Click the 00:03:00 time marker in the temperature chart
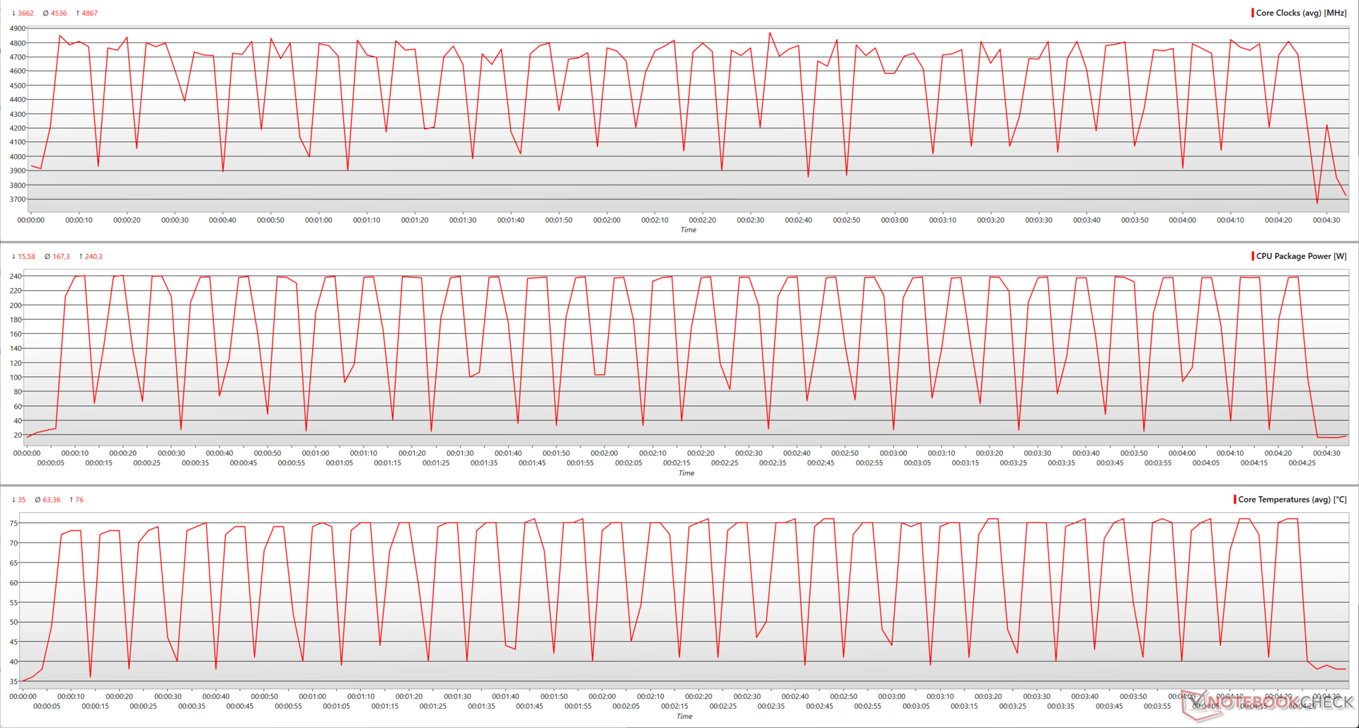This screenshot has height=728, width=1359. pyautogui.click(x=891, y=696)
